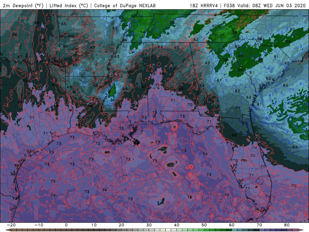
Task: Click the right arrow end of the color bar
Action: point(301,230)
